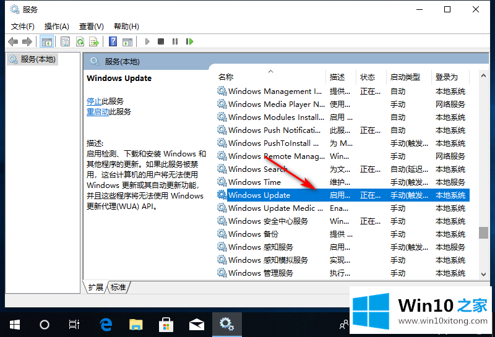This screenshot has height=337, width=495.
Task: Sort by the 登录为 column header
Action: click(451, 77)
